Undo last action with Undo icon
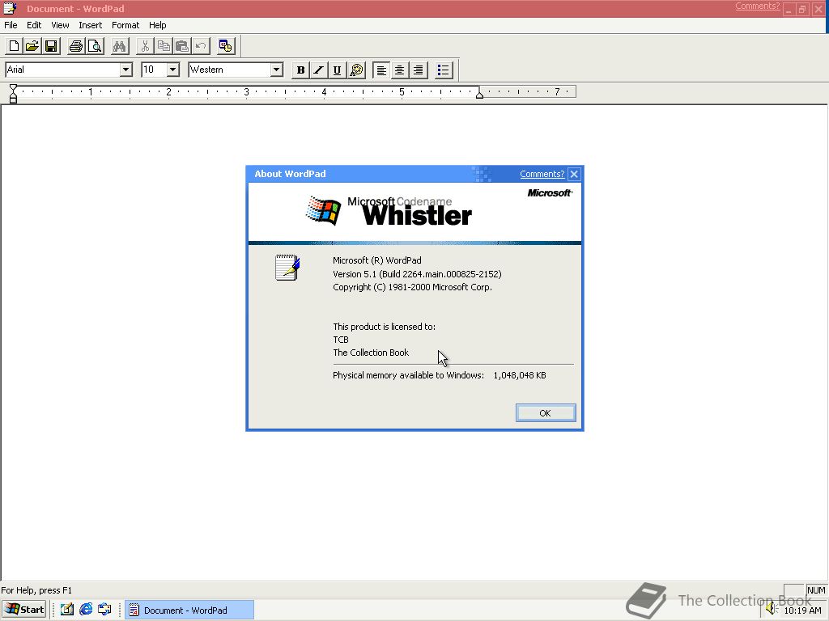 pyautogui.click(x=201, y=46)
